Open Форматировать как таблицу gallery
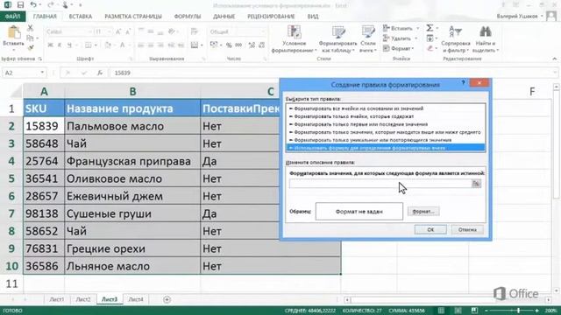The width and height of the screenshot is (561, 315). click(337, 38)
